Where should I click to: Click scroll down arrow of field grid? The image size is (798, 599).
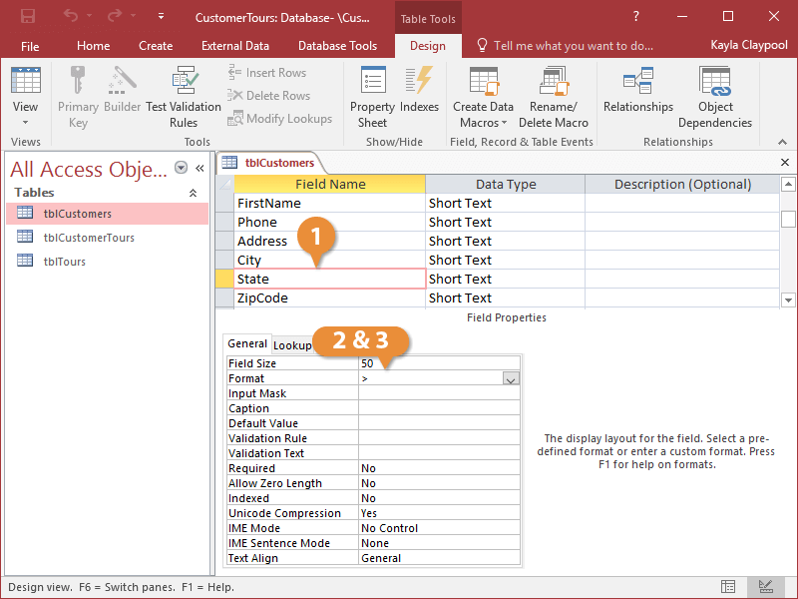788,300
